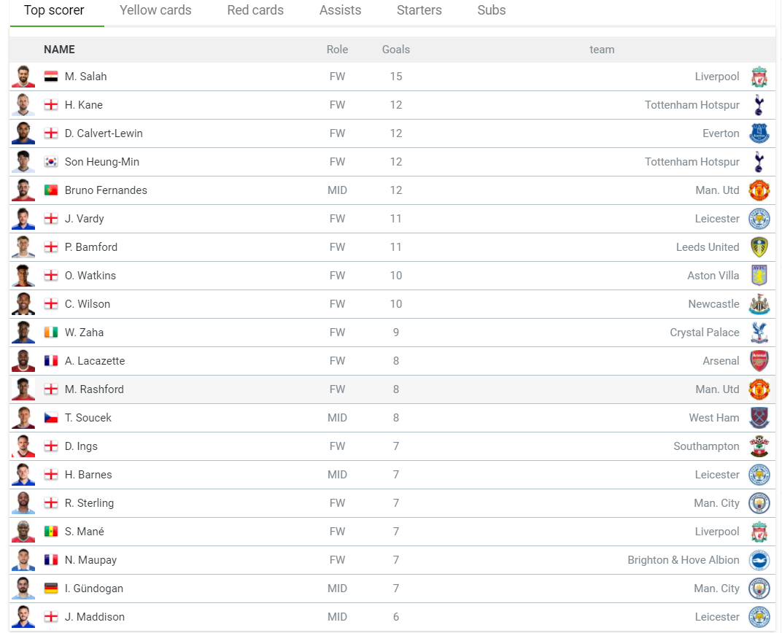Open the Red cards tab
Screen dimensions: 782x633
point(255,11)
